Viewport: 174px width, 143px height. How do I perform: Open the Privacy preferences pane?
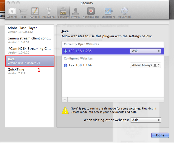click(76, 13)
